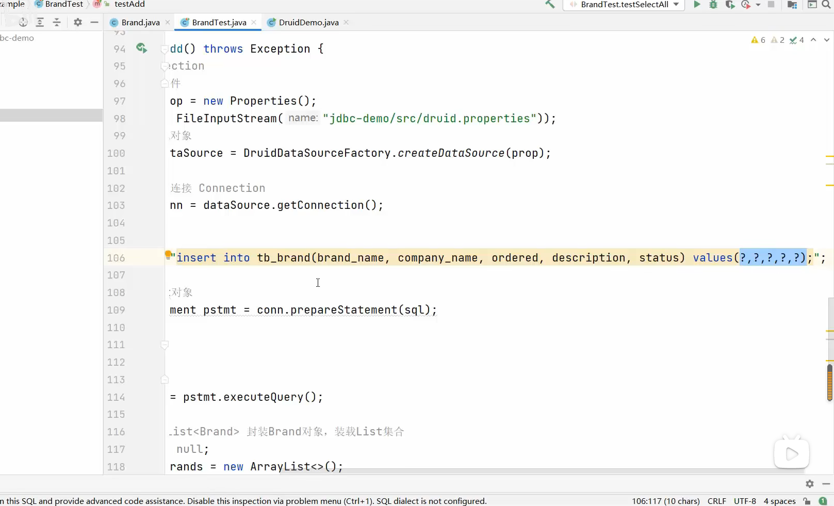Run BrandTest.testSelectAll with the green play button

[x=697, y=5]
